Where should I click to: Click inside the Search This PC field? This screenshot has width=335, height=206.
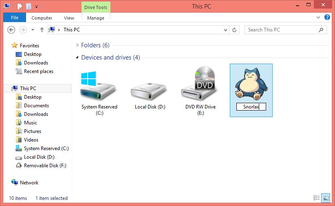tap(281, 30)
